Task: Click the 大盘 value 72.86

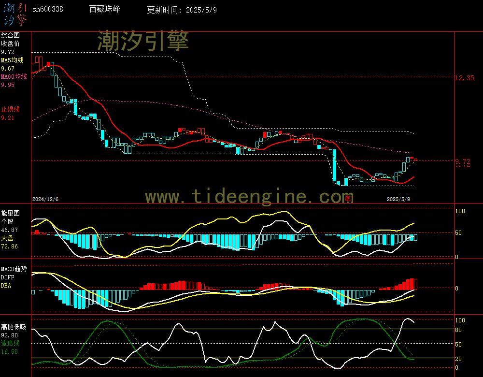Action: 10,246
